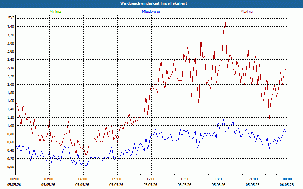Click the 0,40 y-axis value
Viewport: 303px width, 189px height.
(x=11, y=150)
